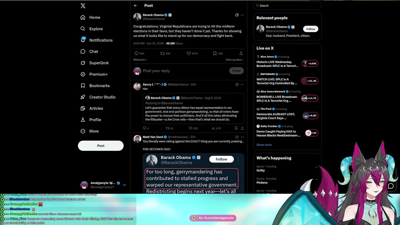
Task: Click the white Post button
Action: pyautogui.click(x=101, y=146)
